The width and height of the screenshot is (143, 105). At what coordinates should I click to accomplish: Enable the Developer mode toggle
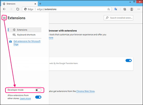coord(38,90)
